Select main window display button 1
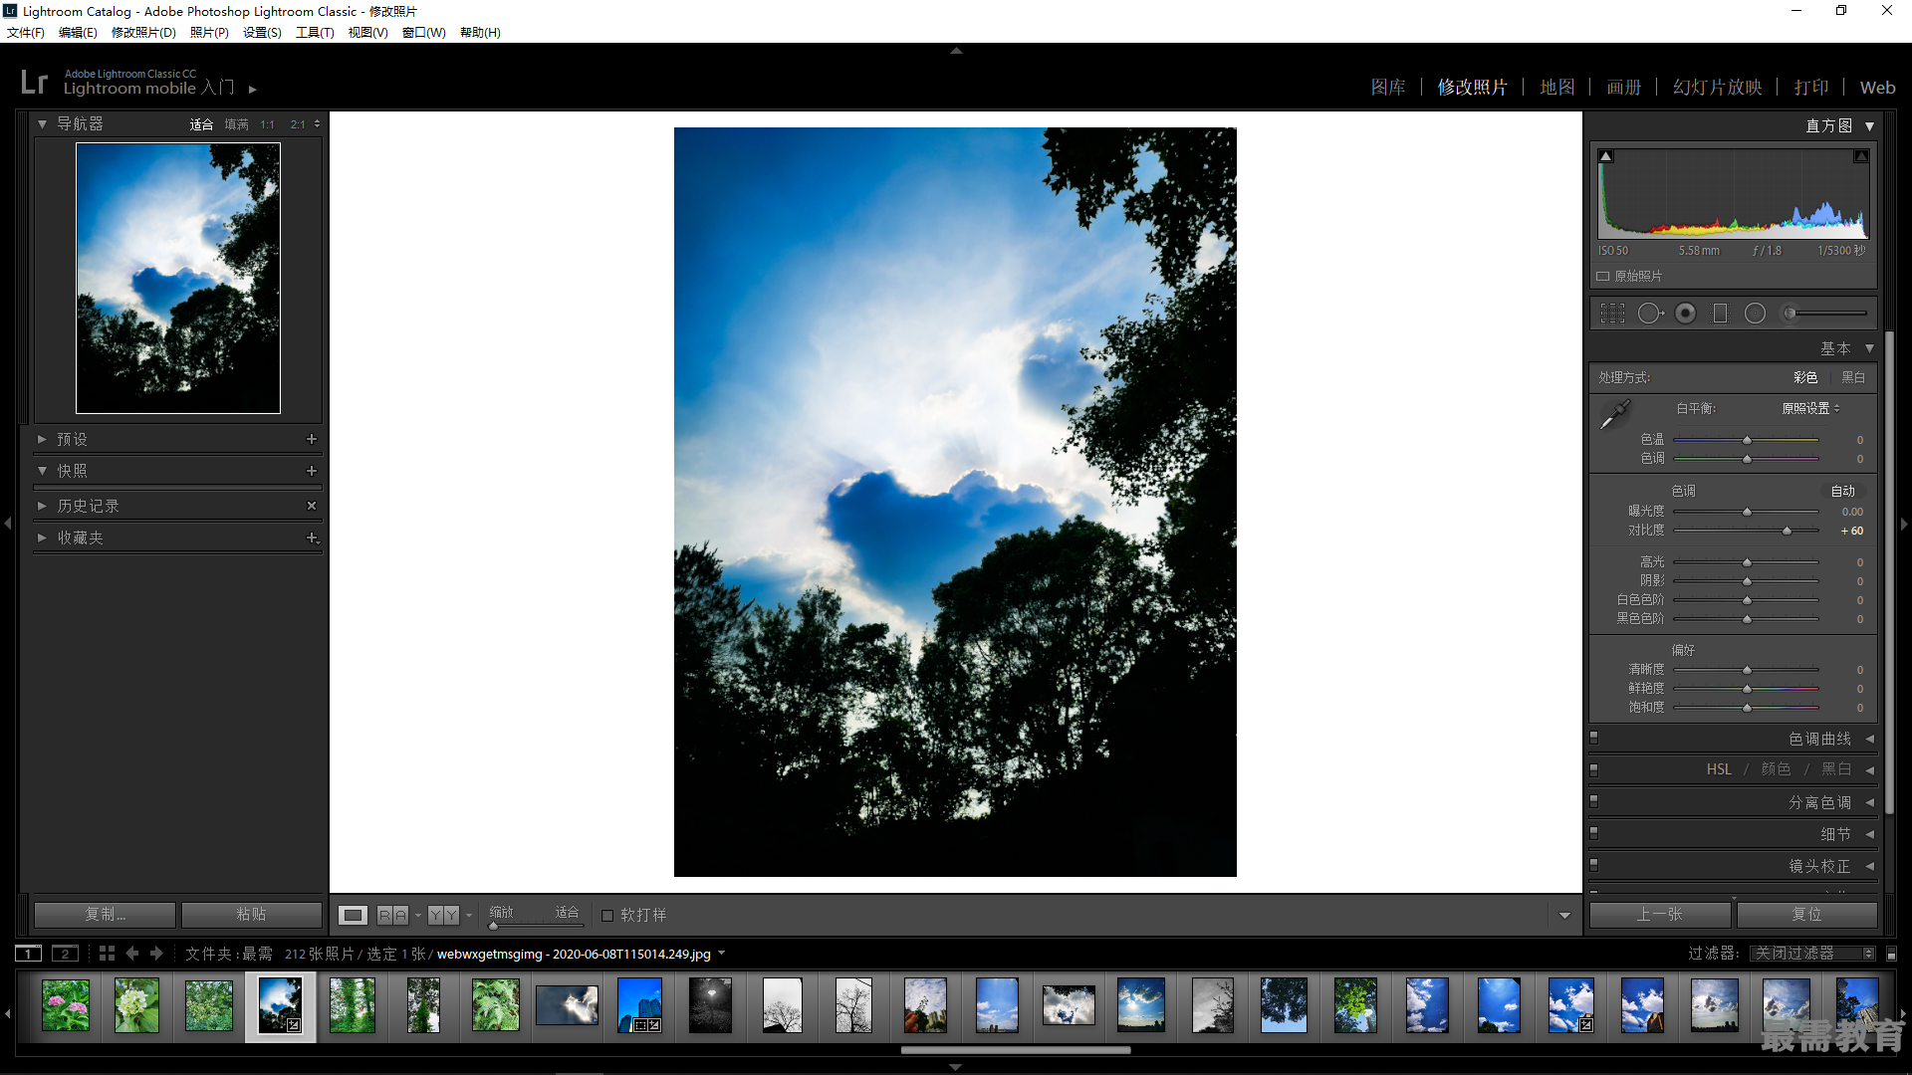1912x1075 pixels. click(x=29, y=954)
